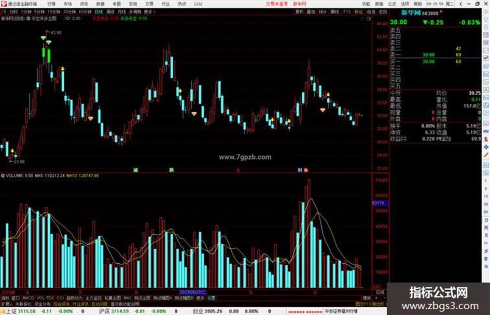Click the 交易未登录 status link

coord(277,4)
